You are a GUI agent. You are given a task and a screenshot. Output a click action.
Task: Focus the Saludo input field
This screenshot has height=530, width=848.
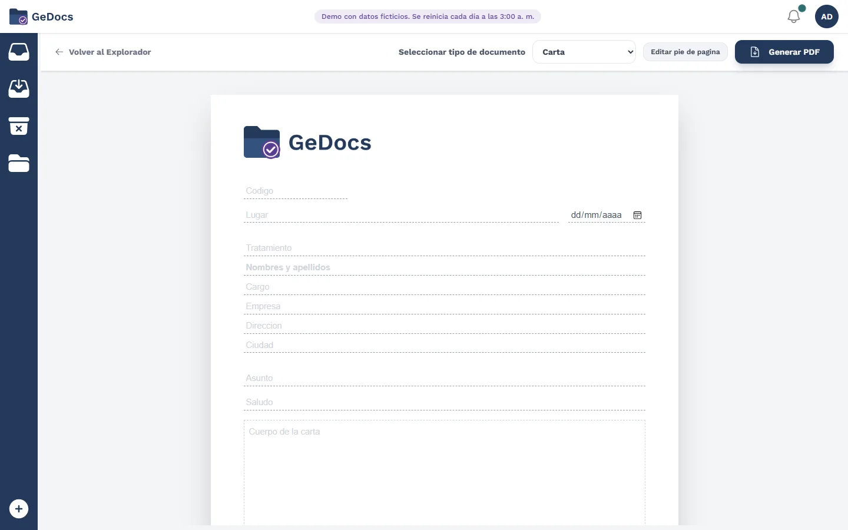click(x=445, y=402)
